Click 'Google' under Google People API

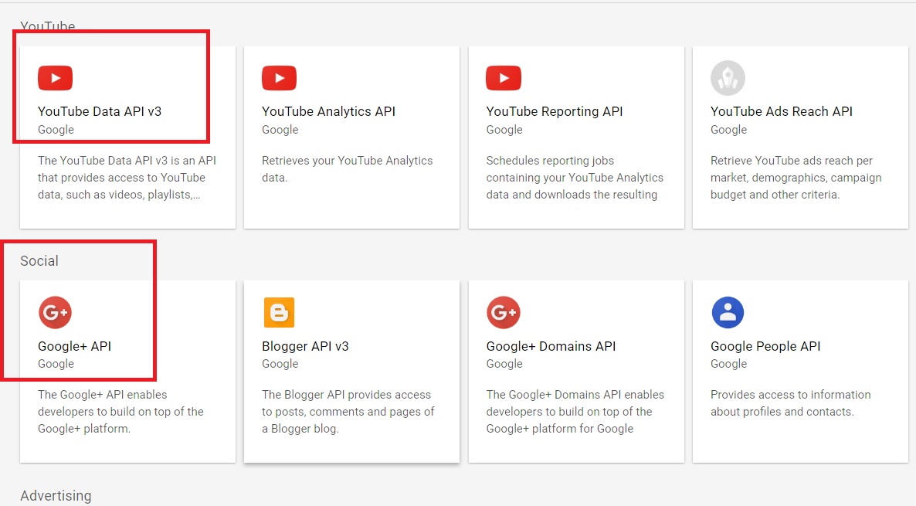pyautogui.click(x=728, y=364)
